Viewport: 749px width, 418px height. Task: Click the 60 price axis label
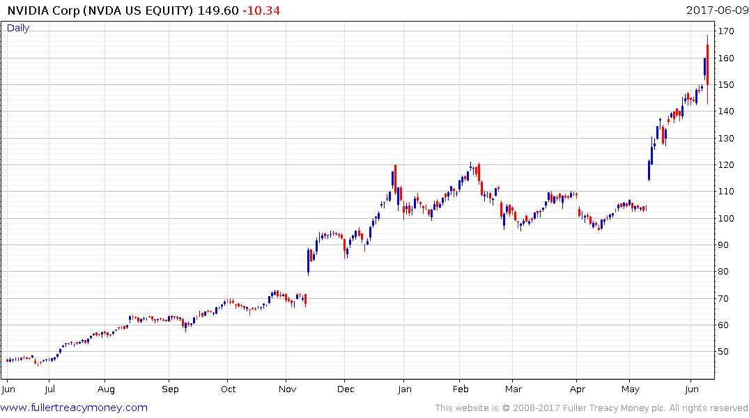(x=723, y=325)
